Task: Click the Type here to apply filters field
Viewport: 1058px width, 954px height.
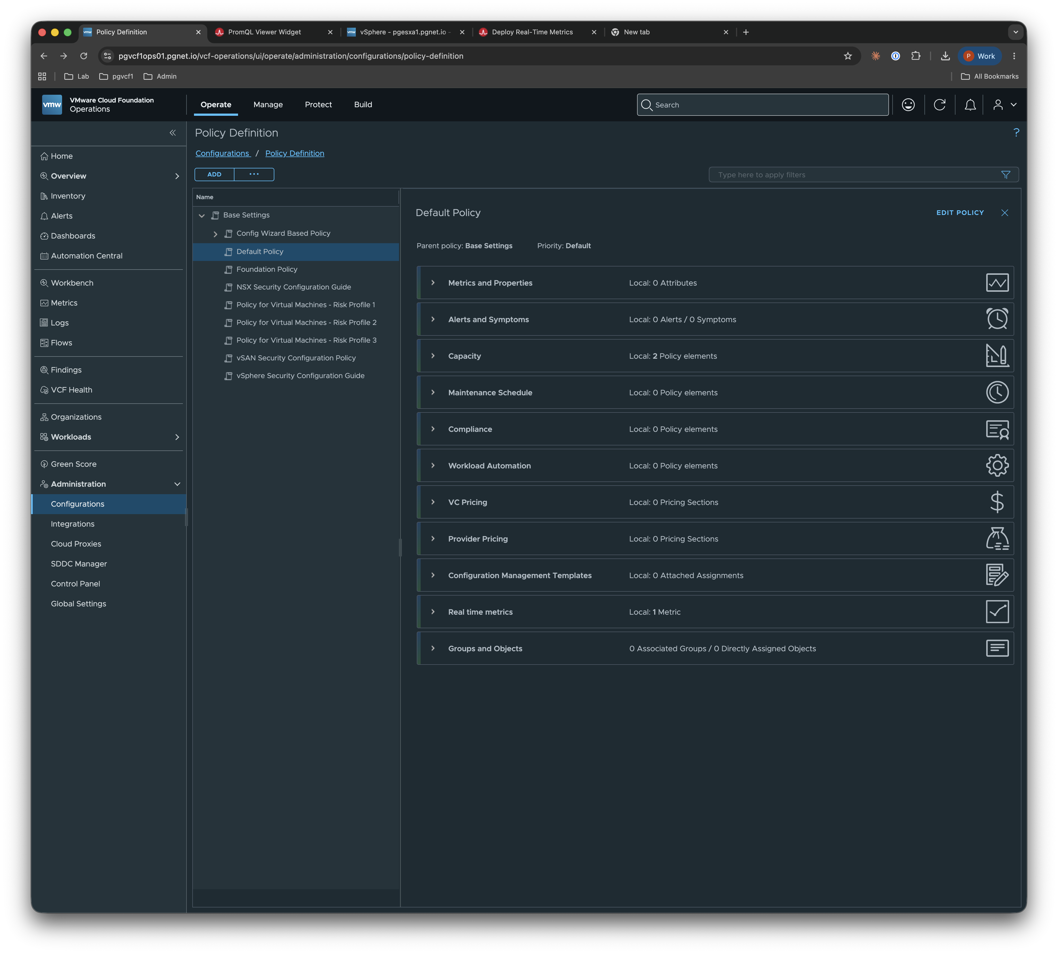Action: click(863, 175)
